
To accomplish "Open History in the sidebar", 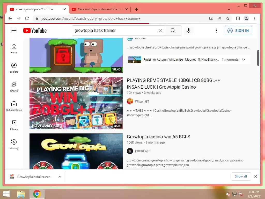I will (x=14, y=144).
